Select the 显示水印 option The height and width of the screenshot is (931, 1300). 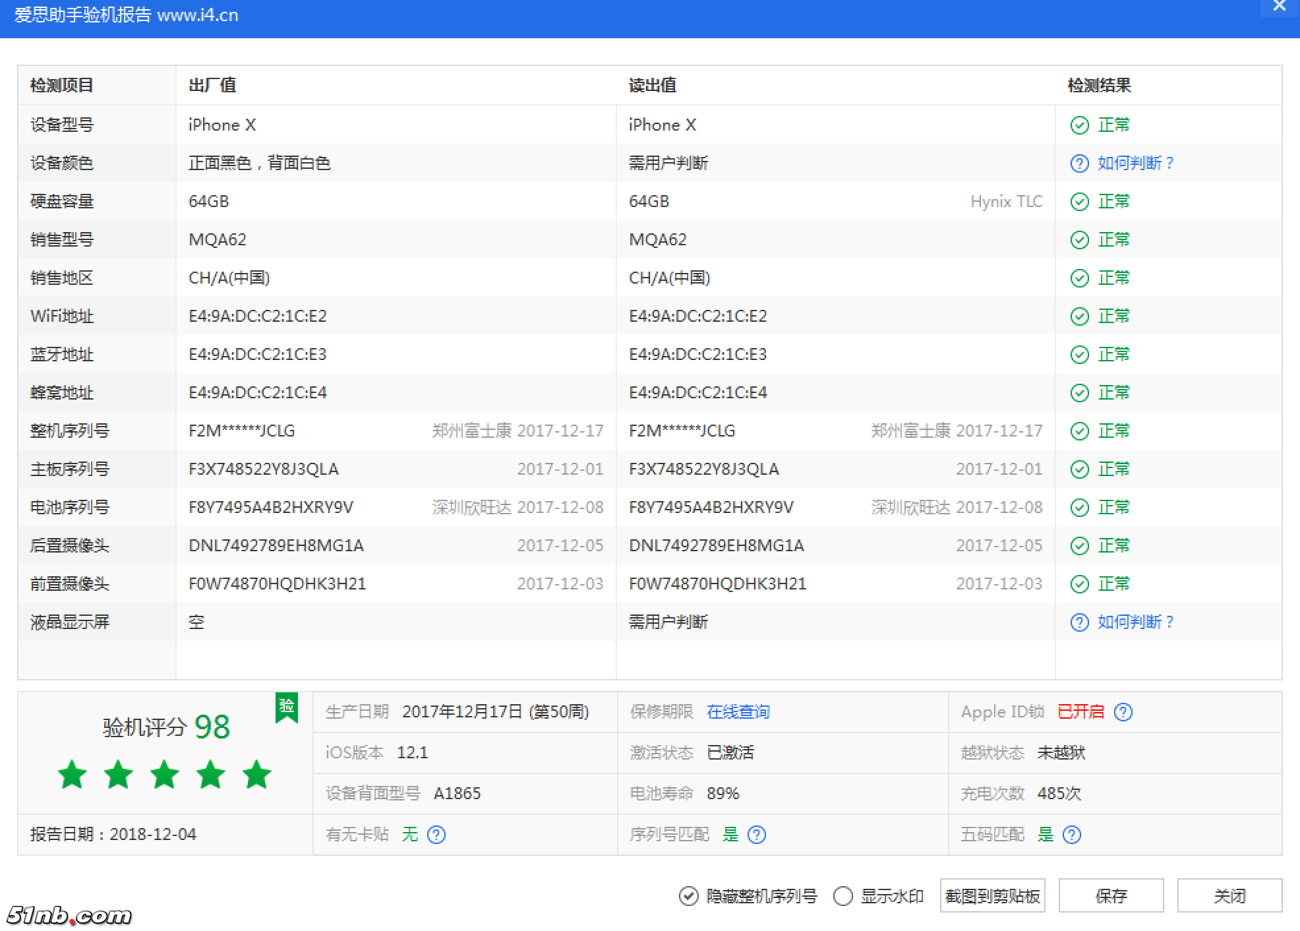point(842,895)
